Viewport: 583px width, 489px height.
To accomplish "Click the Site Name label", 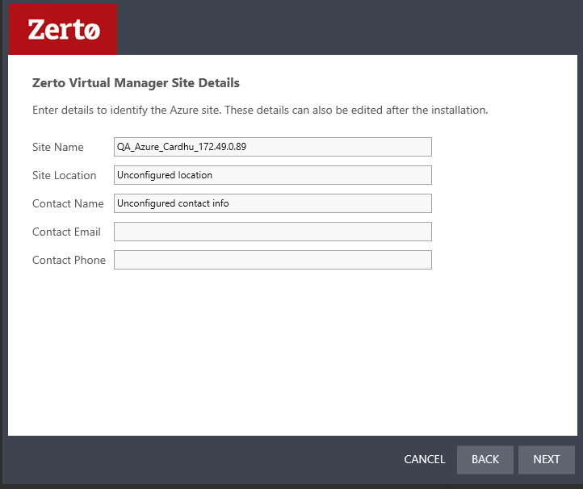I will coord(58,147).
